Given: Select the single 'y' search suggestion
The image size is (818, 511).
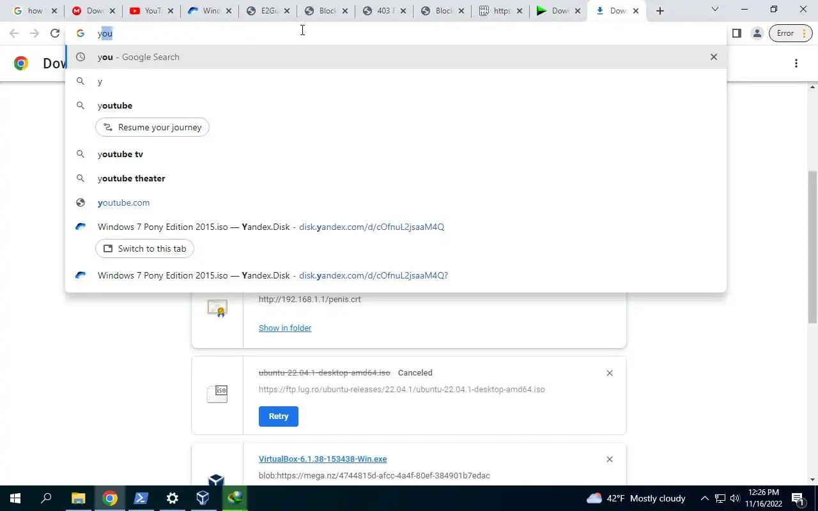Looking at the screenshot, I should pos(396,81).
